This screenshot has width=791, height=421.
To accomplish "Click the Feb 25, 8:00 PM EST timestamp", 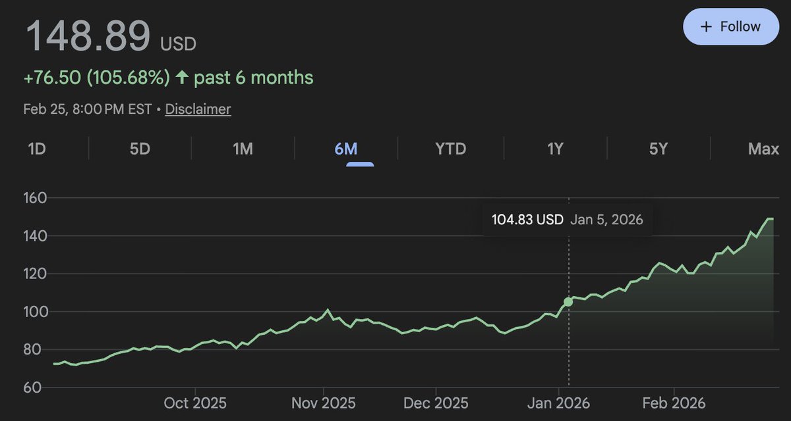I will point(88,109).
